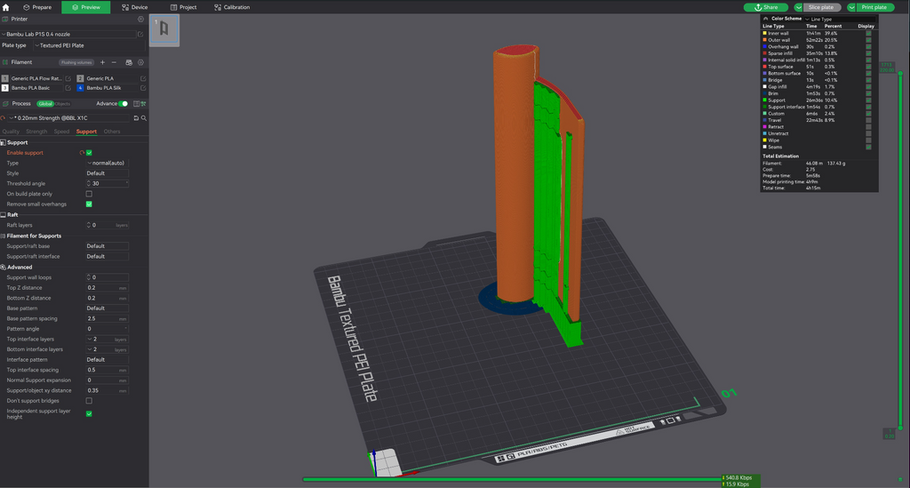
Task: Select filament slot 4 blue color box
Action: coord(80,88)
